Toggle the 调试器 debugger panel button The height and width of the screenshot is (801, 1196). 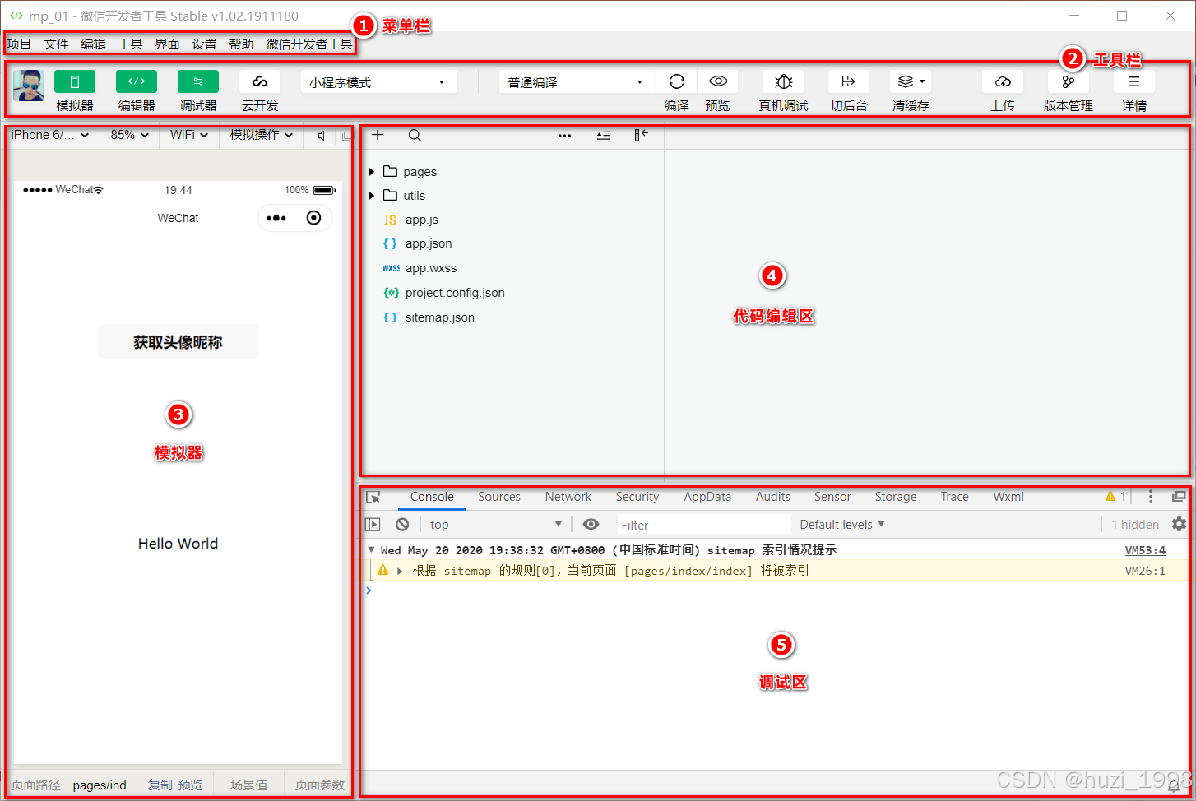coord(198,81)
